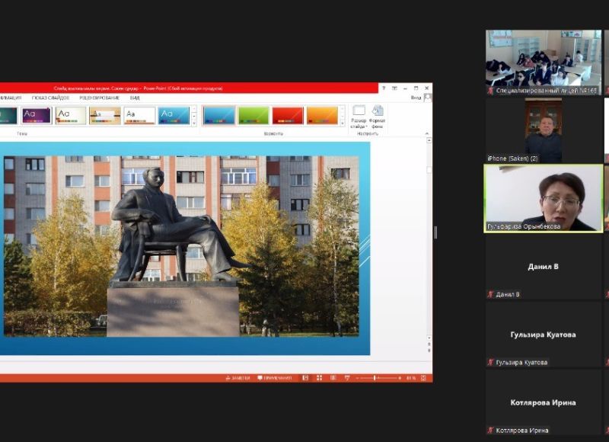Open the Рецензирование (Review) tab
The width and height of the screenshot is (609, 442).
click(99, 98)
